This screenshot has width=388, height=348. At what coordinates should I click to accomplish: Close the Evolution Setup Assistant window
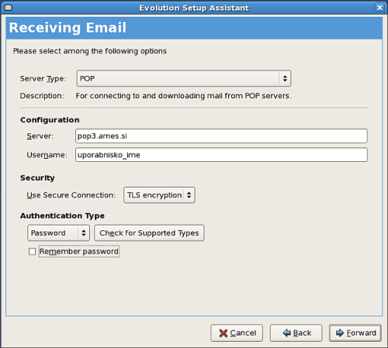(379, 8)
